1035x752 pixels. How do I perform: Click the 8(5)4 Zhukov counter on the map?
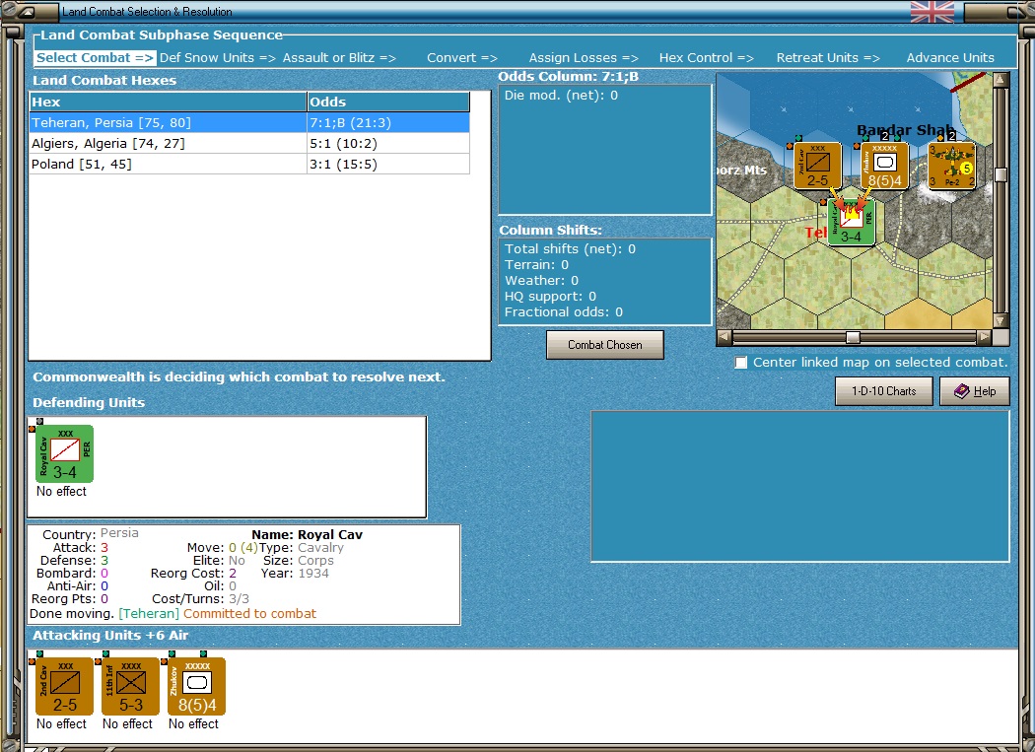[x=884, y=166]
